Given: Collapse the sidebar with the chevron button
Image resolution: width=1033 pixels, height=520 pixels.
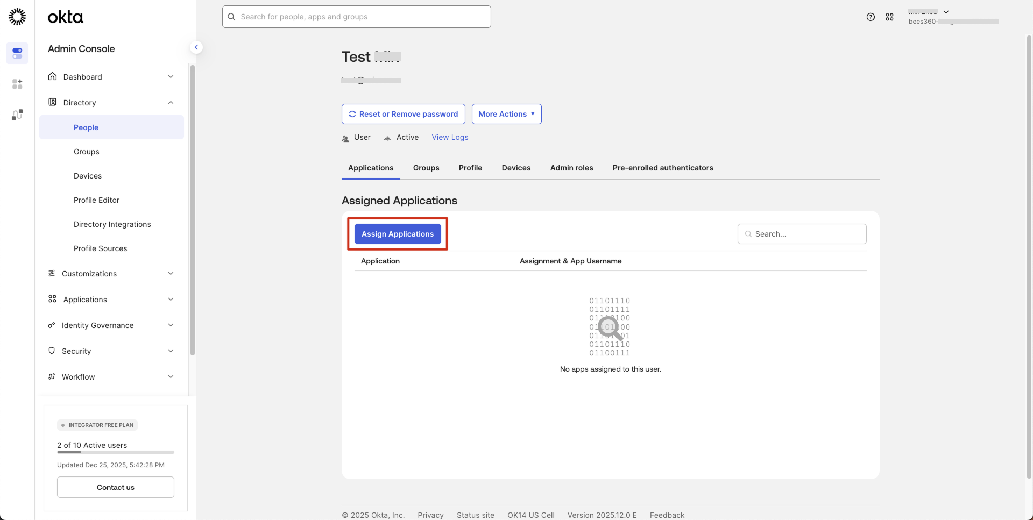Looking at the screenshot, I should (x=196, y=47).
